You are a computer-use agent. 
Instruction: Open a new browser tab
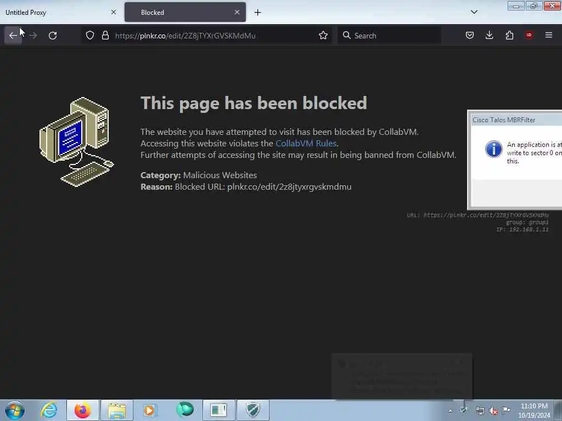click(258, 13)
